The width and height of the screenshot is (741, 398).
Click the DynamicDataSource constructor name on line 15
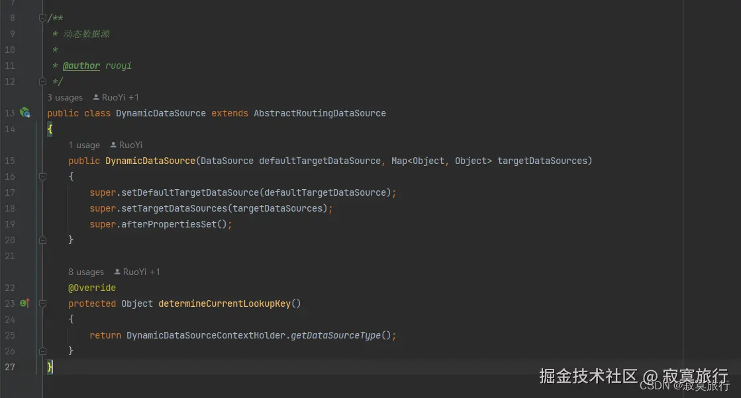(x=150, y=161)
